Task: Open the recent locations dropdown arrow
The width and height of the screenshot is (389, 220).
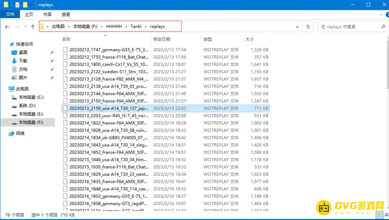Action: pyautogui.click(x=25, y=27)
